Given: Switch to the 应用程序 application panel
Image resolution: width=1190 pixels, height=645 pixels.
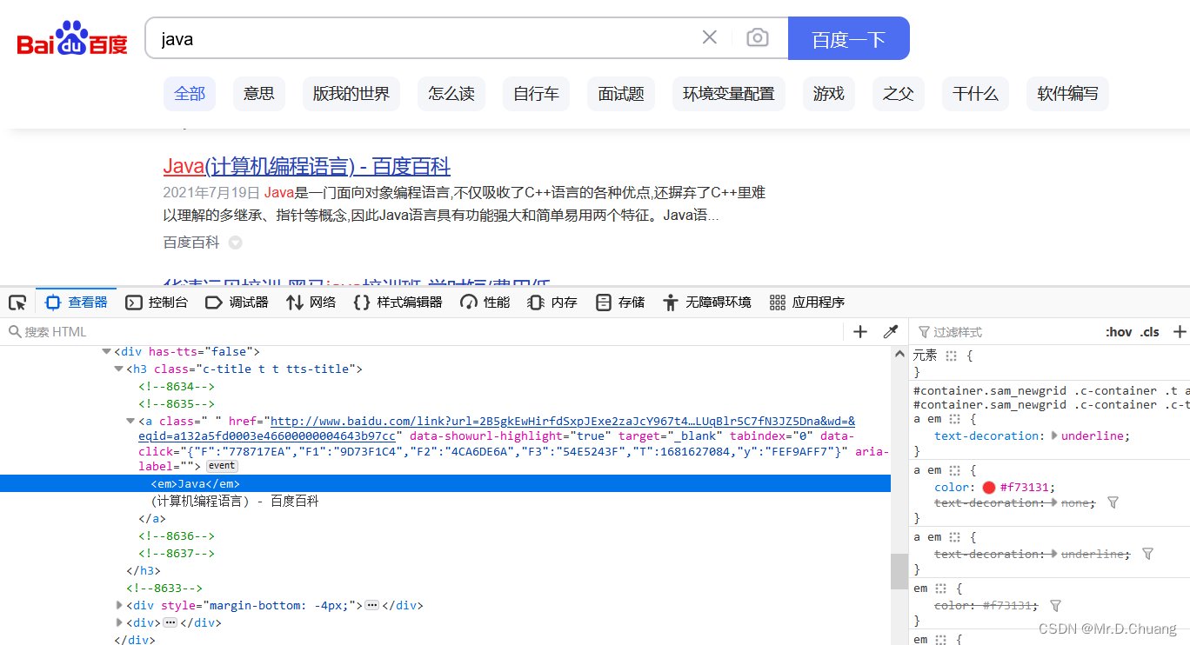Looking at the screenshot, I should (x=807, y=303).
